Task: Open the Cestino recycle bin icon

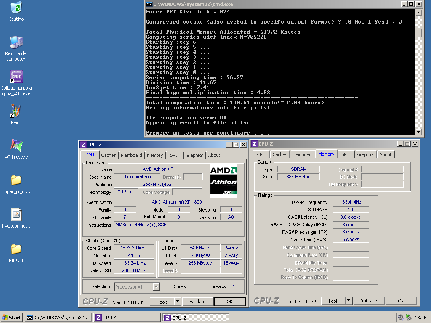Action: click(16, 8)
